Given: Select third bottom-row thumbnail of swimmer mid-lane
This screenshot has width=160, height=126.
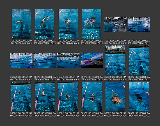Looking at the screenshot, I should tap(68, 97).
